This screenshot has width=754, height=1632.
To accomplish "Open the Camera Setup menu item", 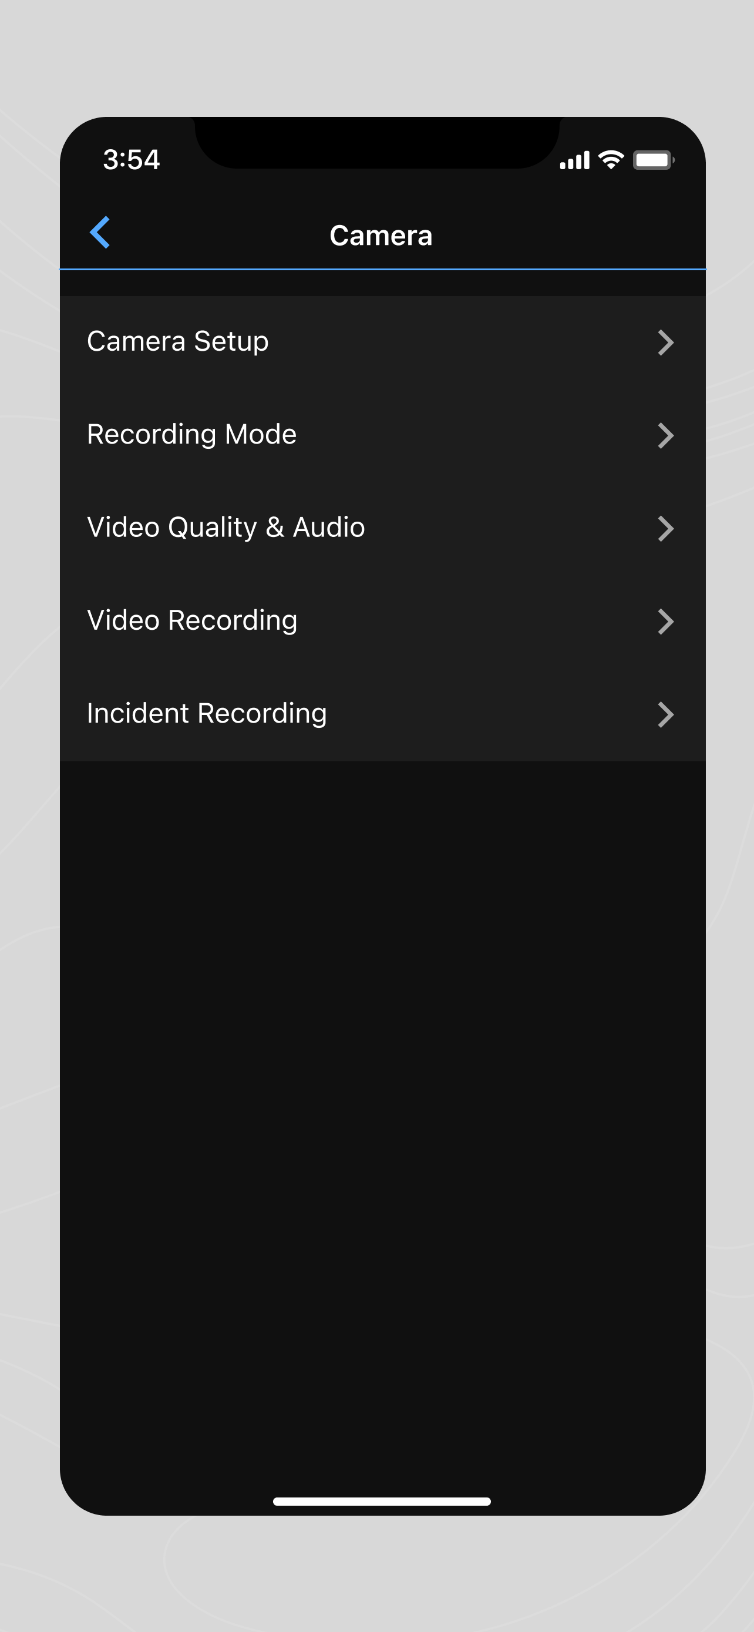I will tap(382, 342).
